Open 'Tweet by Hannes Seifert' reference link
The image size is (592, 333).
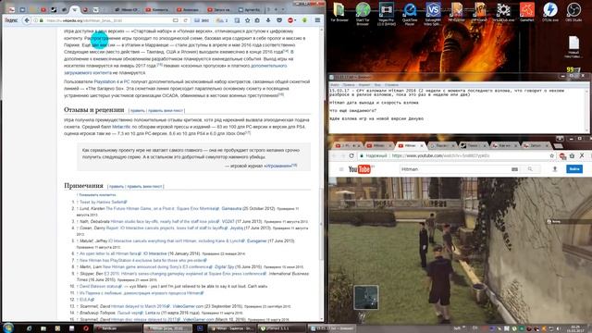[x=103, y=202]
